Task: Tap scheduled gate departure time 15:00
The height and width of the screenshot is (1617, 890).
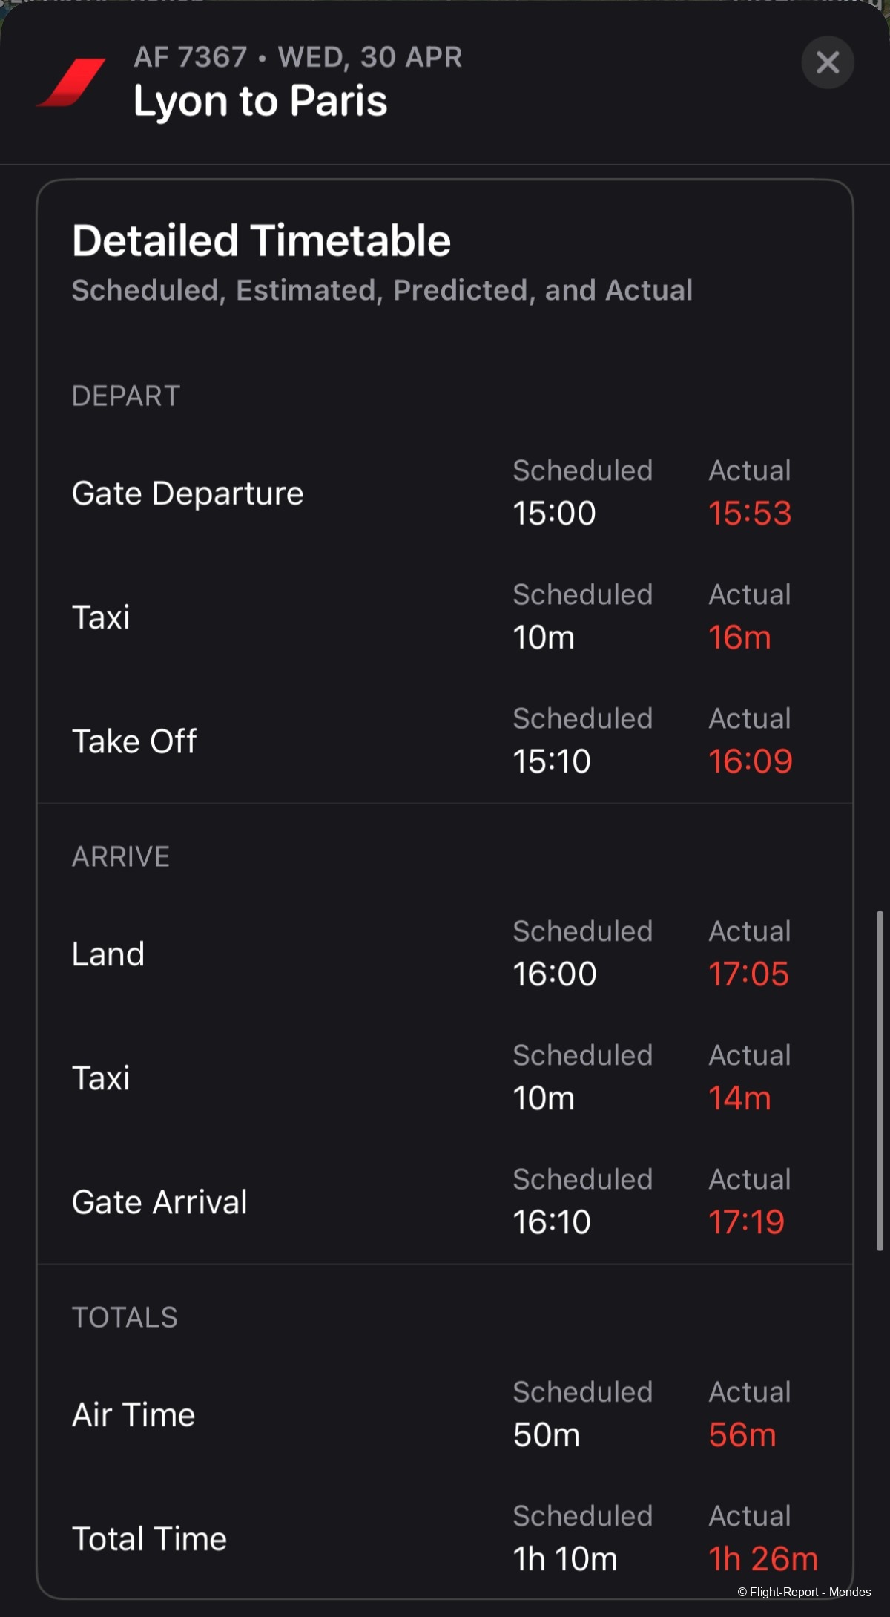Action: point(554,513)
